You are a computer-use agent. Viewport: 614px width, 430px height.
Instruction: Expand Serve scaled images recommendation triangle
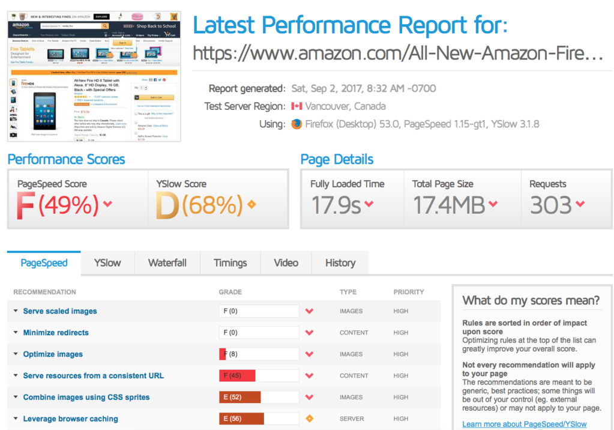16,311
